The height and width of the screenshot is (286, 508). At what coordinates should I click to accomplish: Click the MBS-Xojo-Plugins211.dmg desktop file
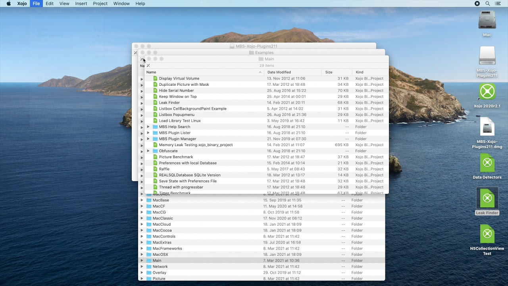pyautogui.click(x=487, y=127)
